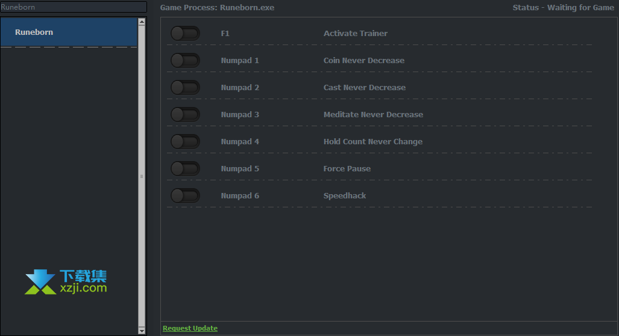Click the Numpad 6 hotkey label
The width and height of the screenshot is (619, 336).
pyautogui.click(x=240, y=196)
